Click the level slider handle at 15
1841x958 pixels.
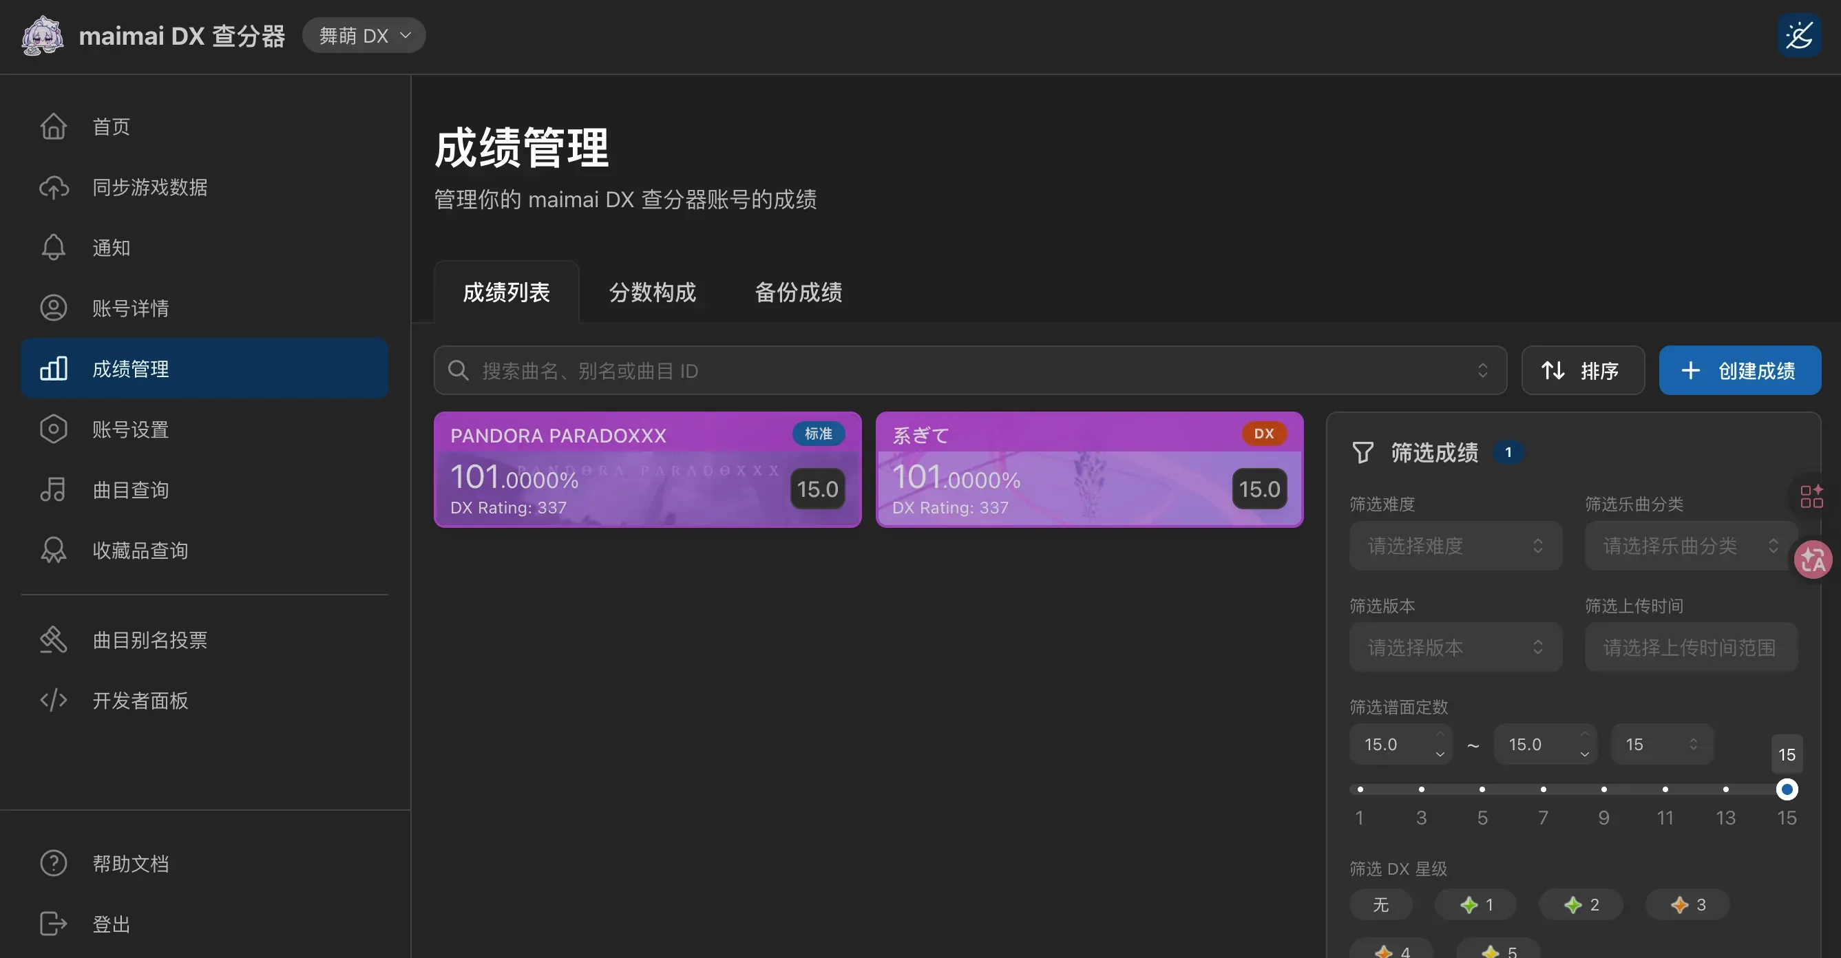tap(1787, 789)
